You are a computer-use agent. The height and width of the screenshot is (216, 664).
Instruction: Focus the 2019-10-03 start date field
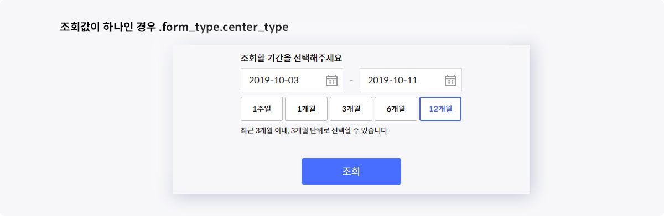(x=292, y=80)
